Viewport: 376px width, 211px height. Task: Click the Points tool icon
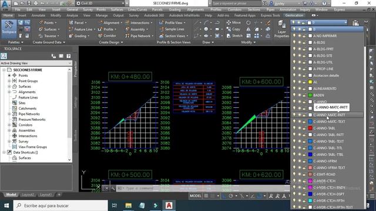41,22
